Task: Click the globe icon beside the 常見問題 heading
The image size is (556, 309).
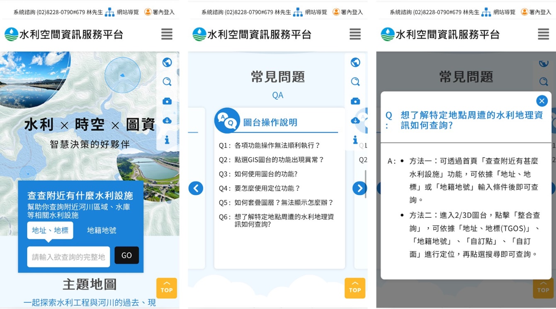Action: point(355,62)
